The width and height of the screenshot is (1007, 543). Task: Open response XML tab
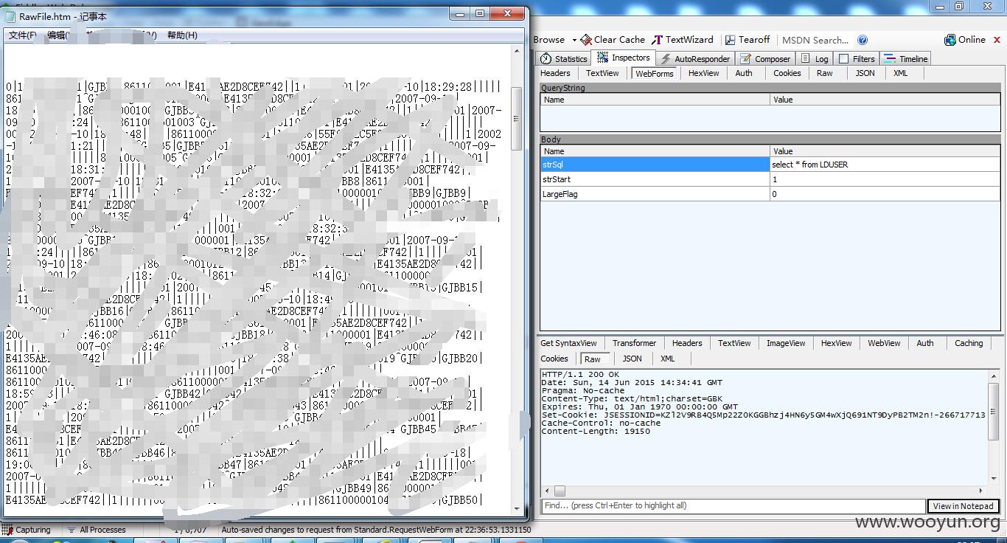[667, 359]
